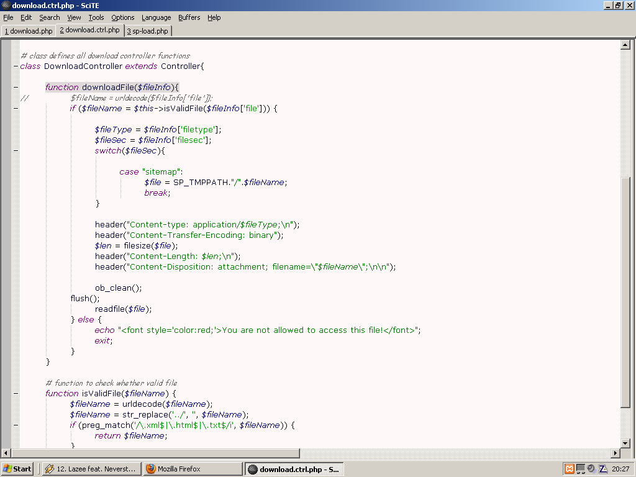Click the 20:27 system clock
Image resolution: width=636 pixels, height=477 pixels.
click(620, 469)
